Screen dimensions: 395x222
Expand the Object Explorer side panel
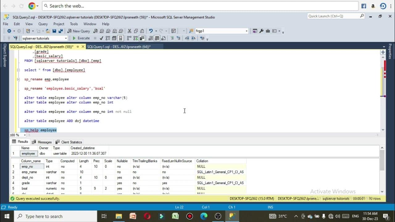5,55
